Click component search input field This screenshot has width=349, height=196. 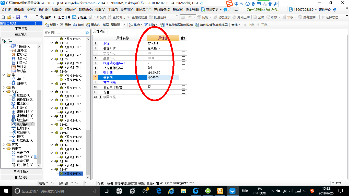coord(64,33)
